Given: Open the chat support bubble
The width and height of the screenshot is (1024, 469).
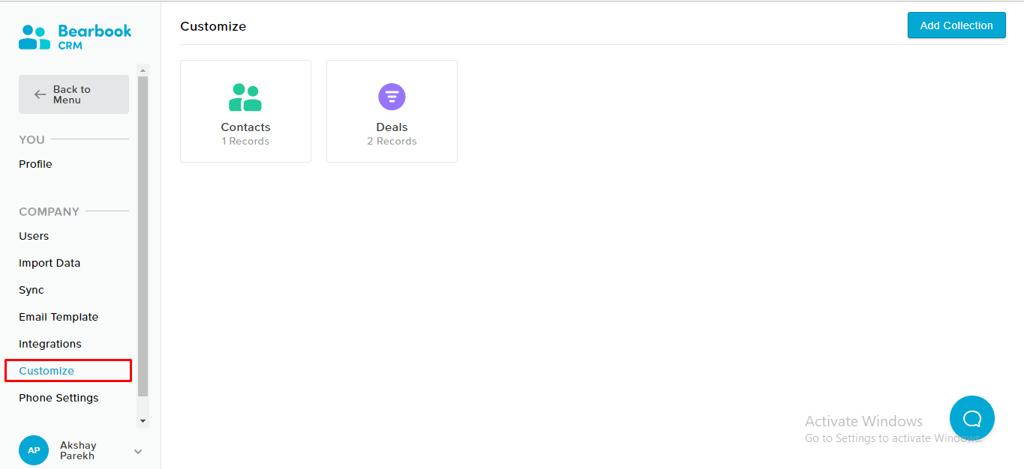Looking at the screenshot, I should pyautogui.click(x=971, y=418).
